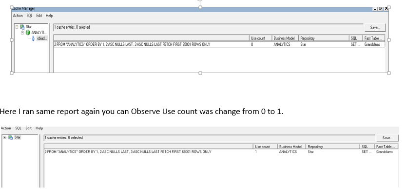Screen dimensions: 405x189
Task: Click Use count value 1 in lower row
Action: click(x=256, y=152)
